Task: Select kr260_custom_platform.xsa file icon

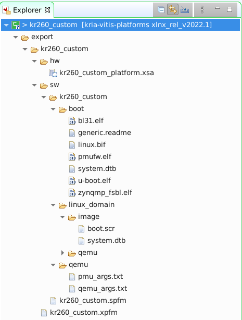Action: (53, 73)
